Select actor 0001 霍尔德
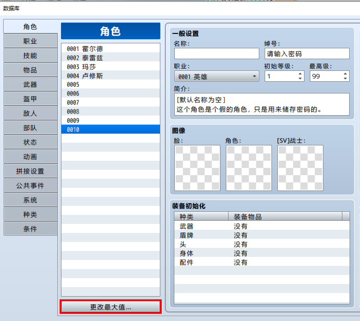The width and height of the screenshot is (360, 321). 110,49
